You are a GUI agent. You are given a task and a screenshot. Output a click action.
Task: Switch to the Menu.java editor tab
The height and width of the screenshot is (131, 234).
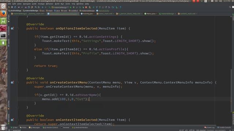point(151,14)
